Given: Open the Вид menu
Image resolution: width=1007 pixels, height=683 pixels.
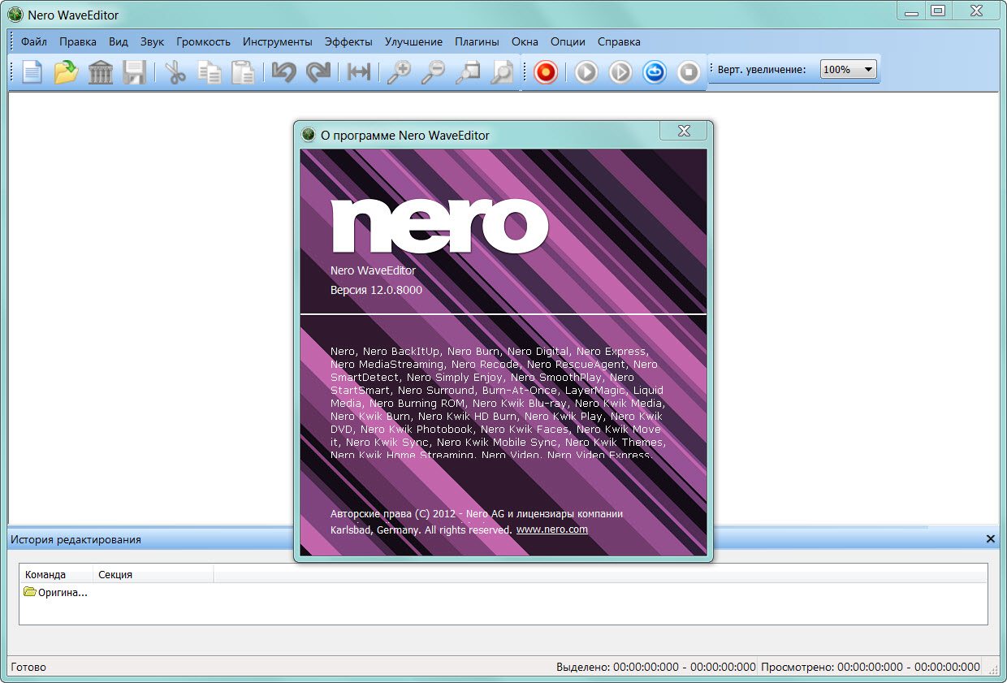Looking at the screenshot, I should pyautogui.click(x=119, y=41).
